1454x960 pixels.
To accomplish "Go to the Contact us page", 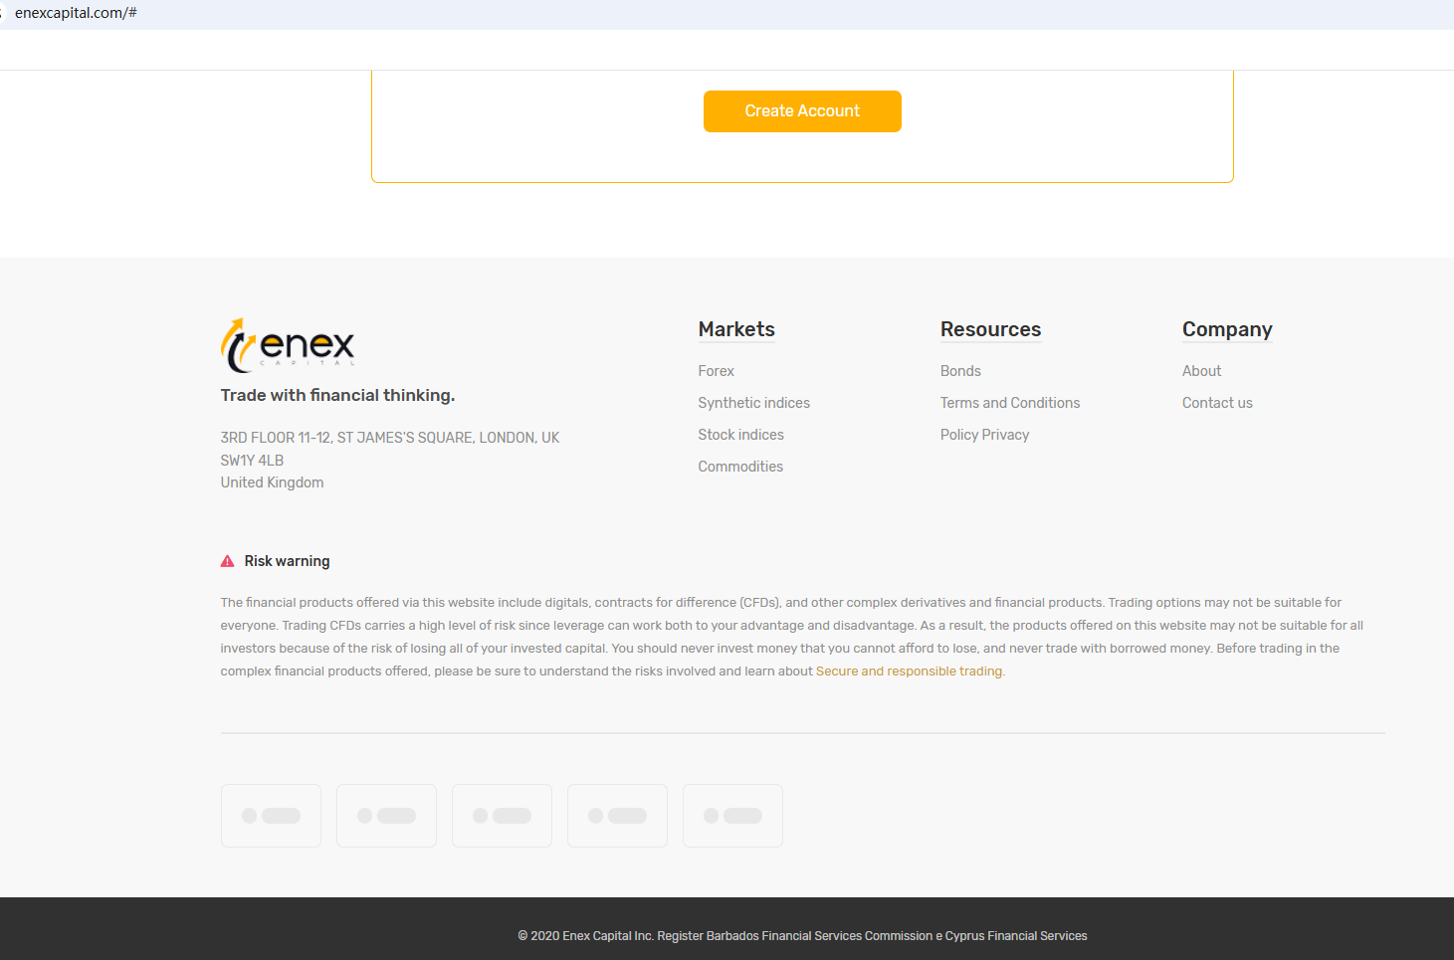I will point(1217,403).
